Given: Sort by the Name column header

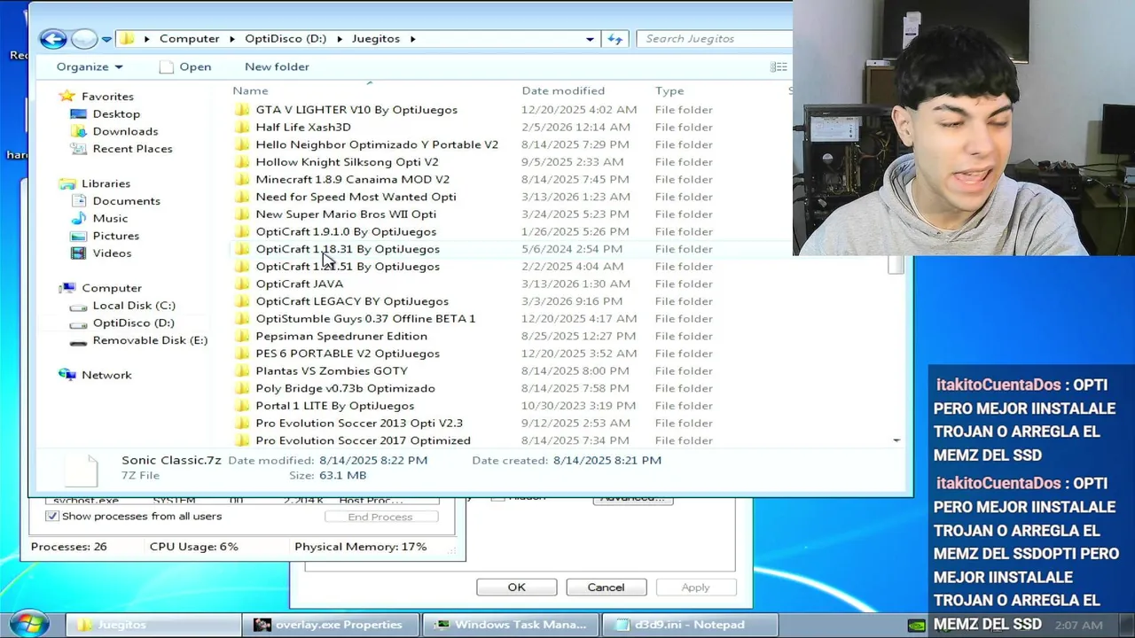Looking at the screenshot, I should tap(250, 90).
